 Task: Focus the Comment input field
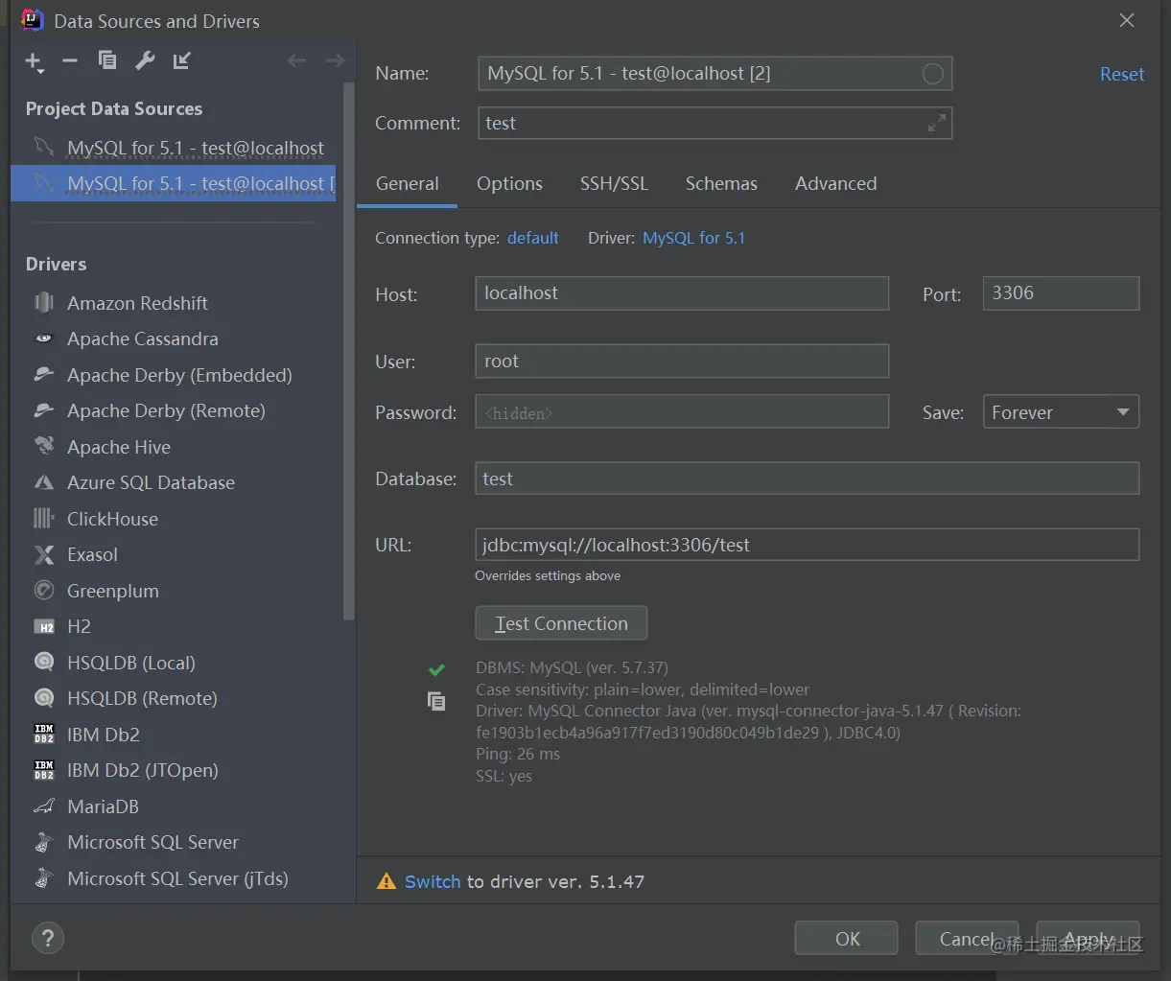tap(714, 123)
